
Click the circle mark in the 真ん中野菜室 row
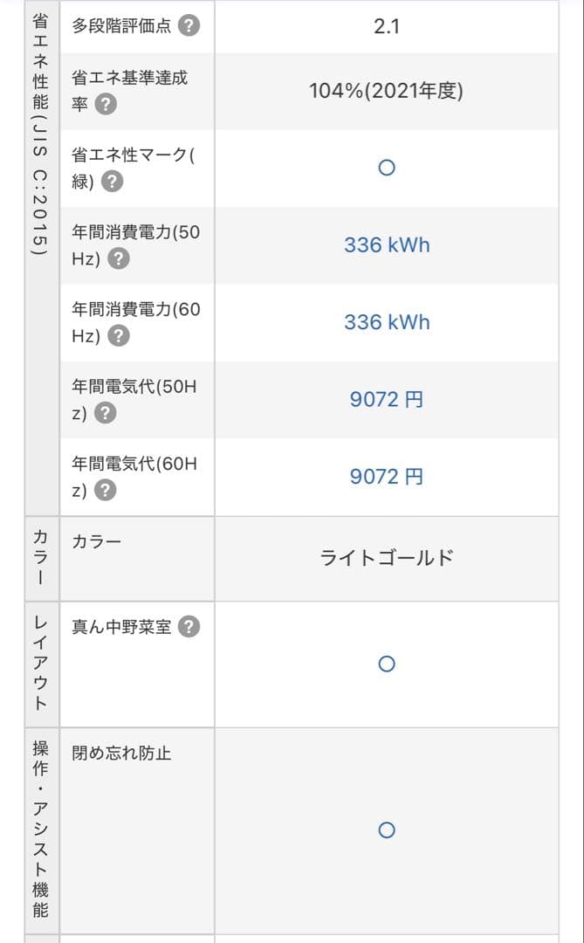click(386, 664)
